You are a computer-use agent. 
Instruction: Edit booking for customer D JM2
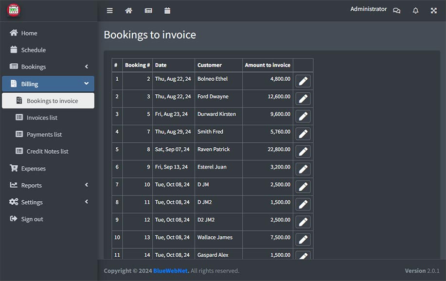(x=303, y=205)
